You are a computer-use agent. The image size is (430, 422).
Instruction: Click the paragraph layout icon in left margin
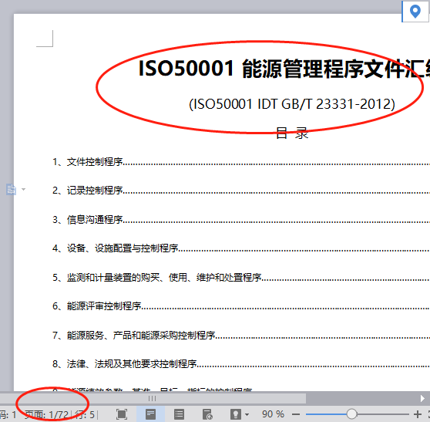(11, 190)
